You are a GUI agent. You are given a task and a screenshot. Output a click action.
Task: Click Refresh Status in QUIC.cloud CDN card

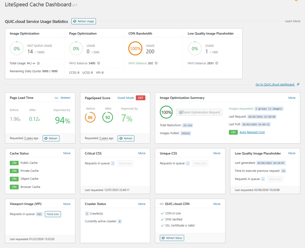point(172,238)
